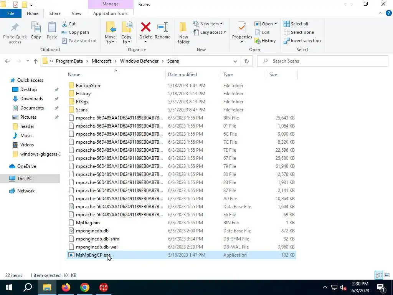Switch to the Share ribbon tab

55,13
